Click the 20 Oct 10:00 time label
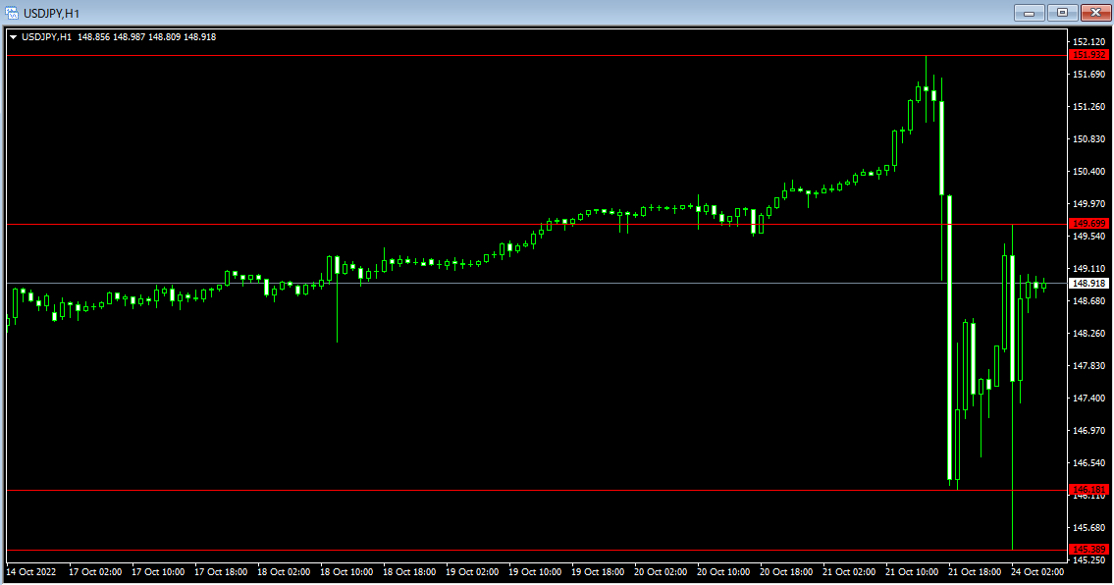The width and height of the screenshot is (1114, 585). click(723, 572)
